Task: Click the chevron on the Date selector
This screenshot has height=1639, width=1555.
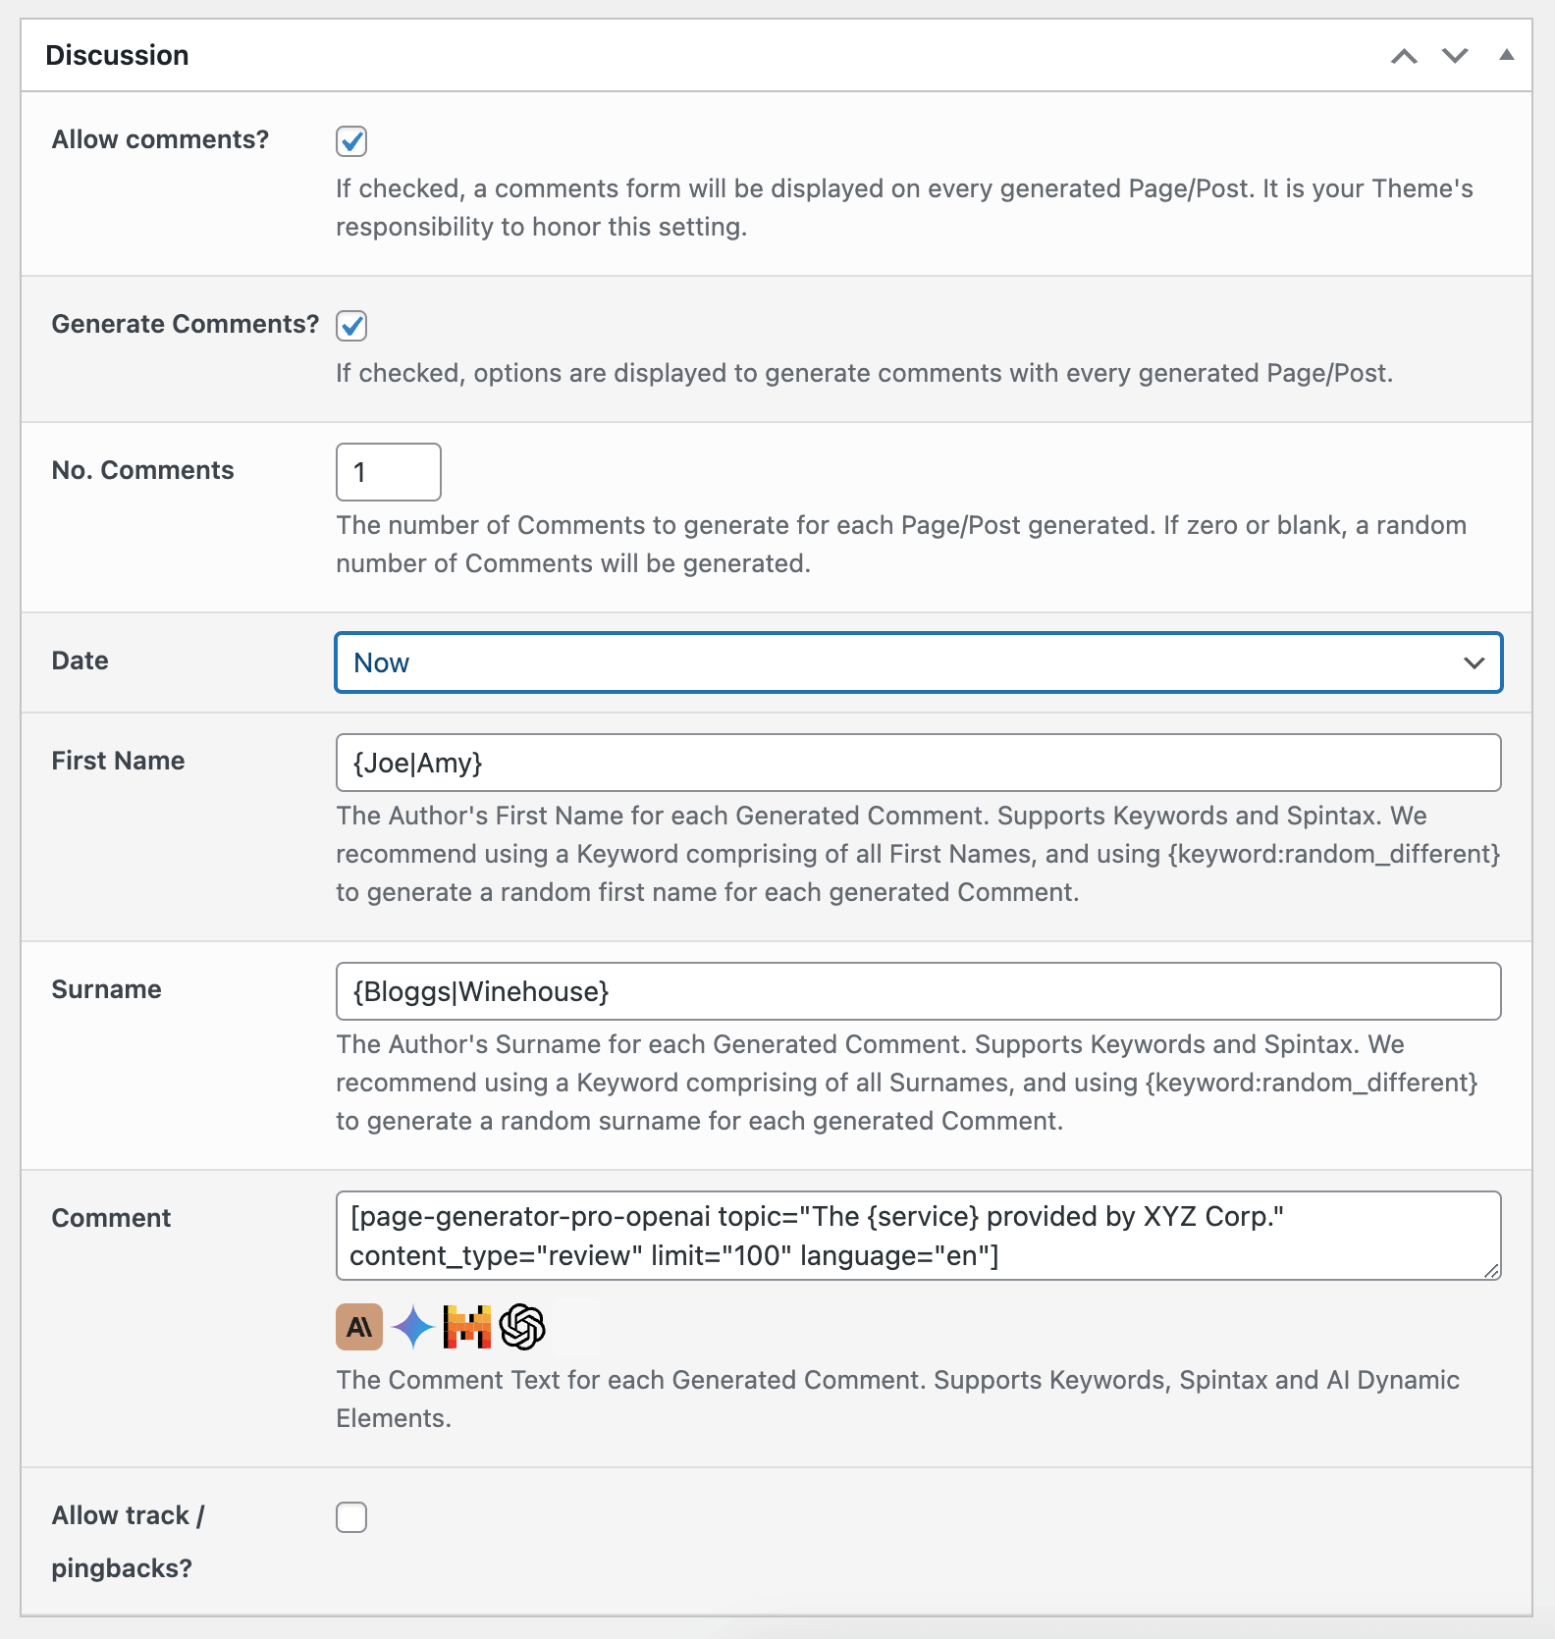Action: [1474, 662]
